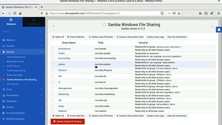The width and height of the screenshot is (222, 125).
Task: Expand the Networking sidebar category
Action: click(23, 95)
